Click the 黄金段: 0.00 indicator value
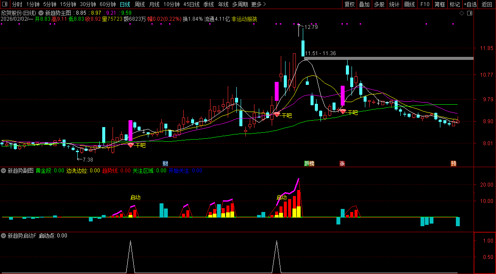 [50, 171]
